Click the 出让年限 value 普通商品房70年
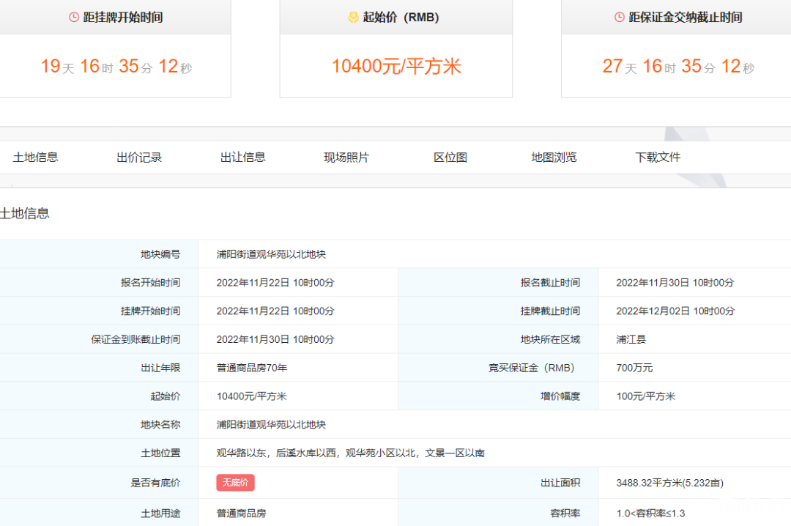 pos(252,368)
